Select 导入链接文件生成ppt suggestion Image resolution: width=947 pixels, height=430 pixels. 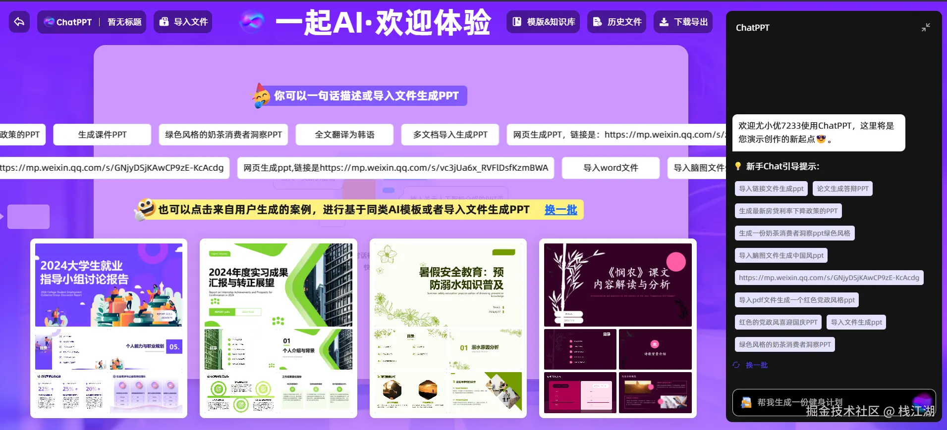click(771, 189)
